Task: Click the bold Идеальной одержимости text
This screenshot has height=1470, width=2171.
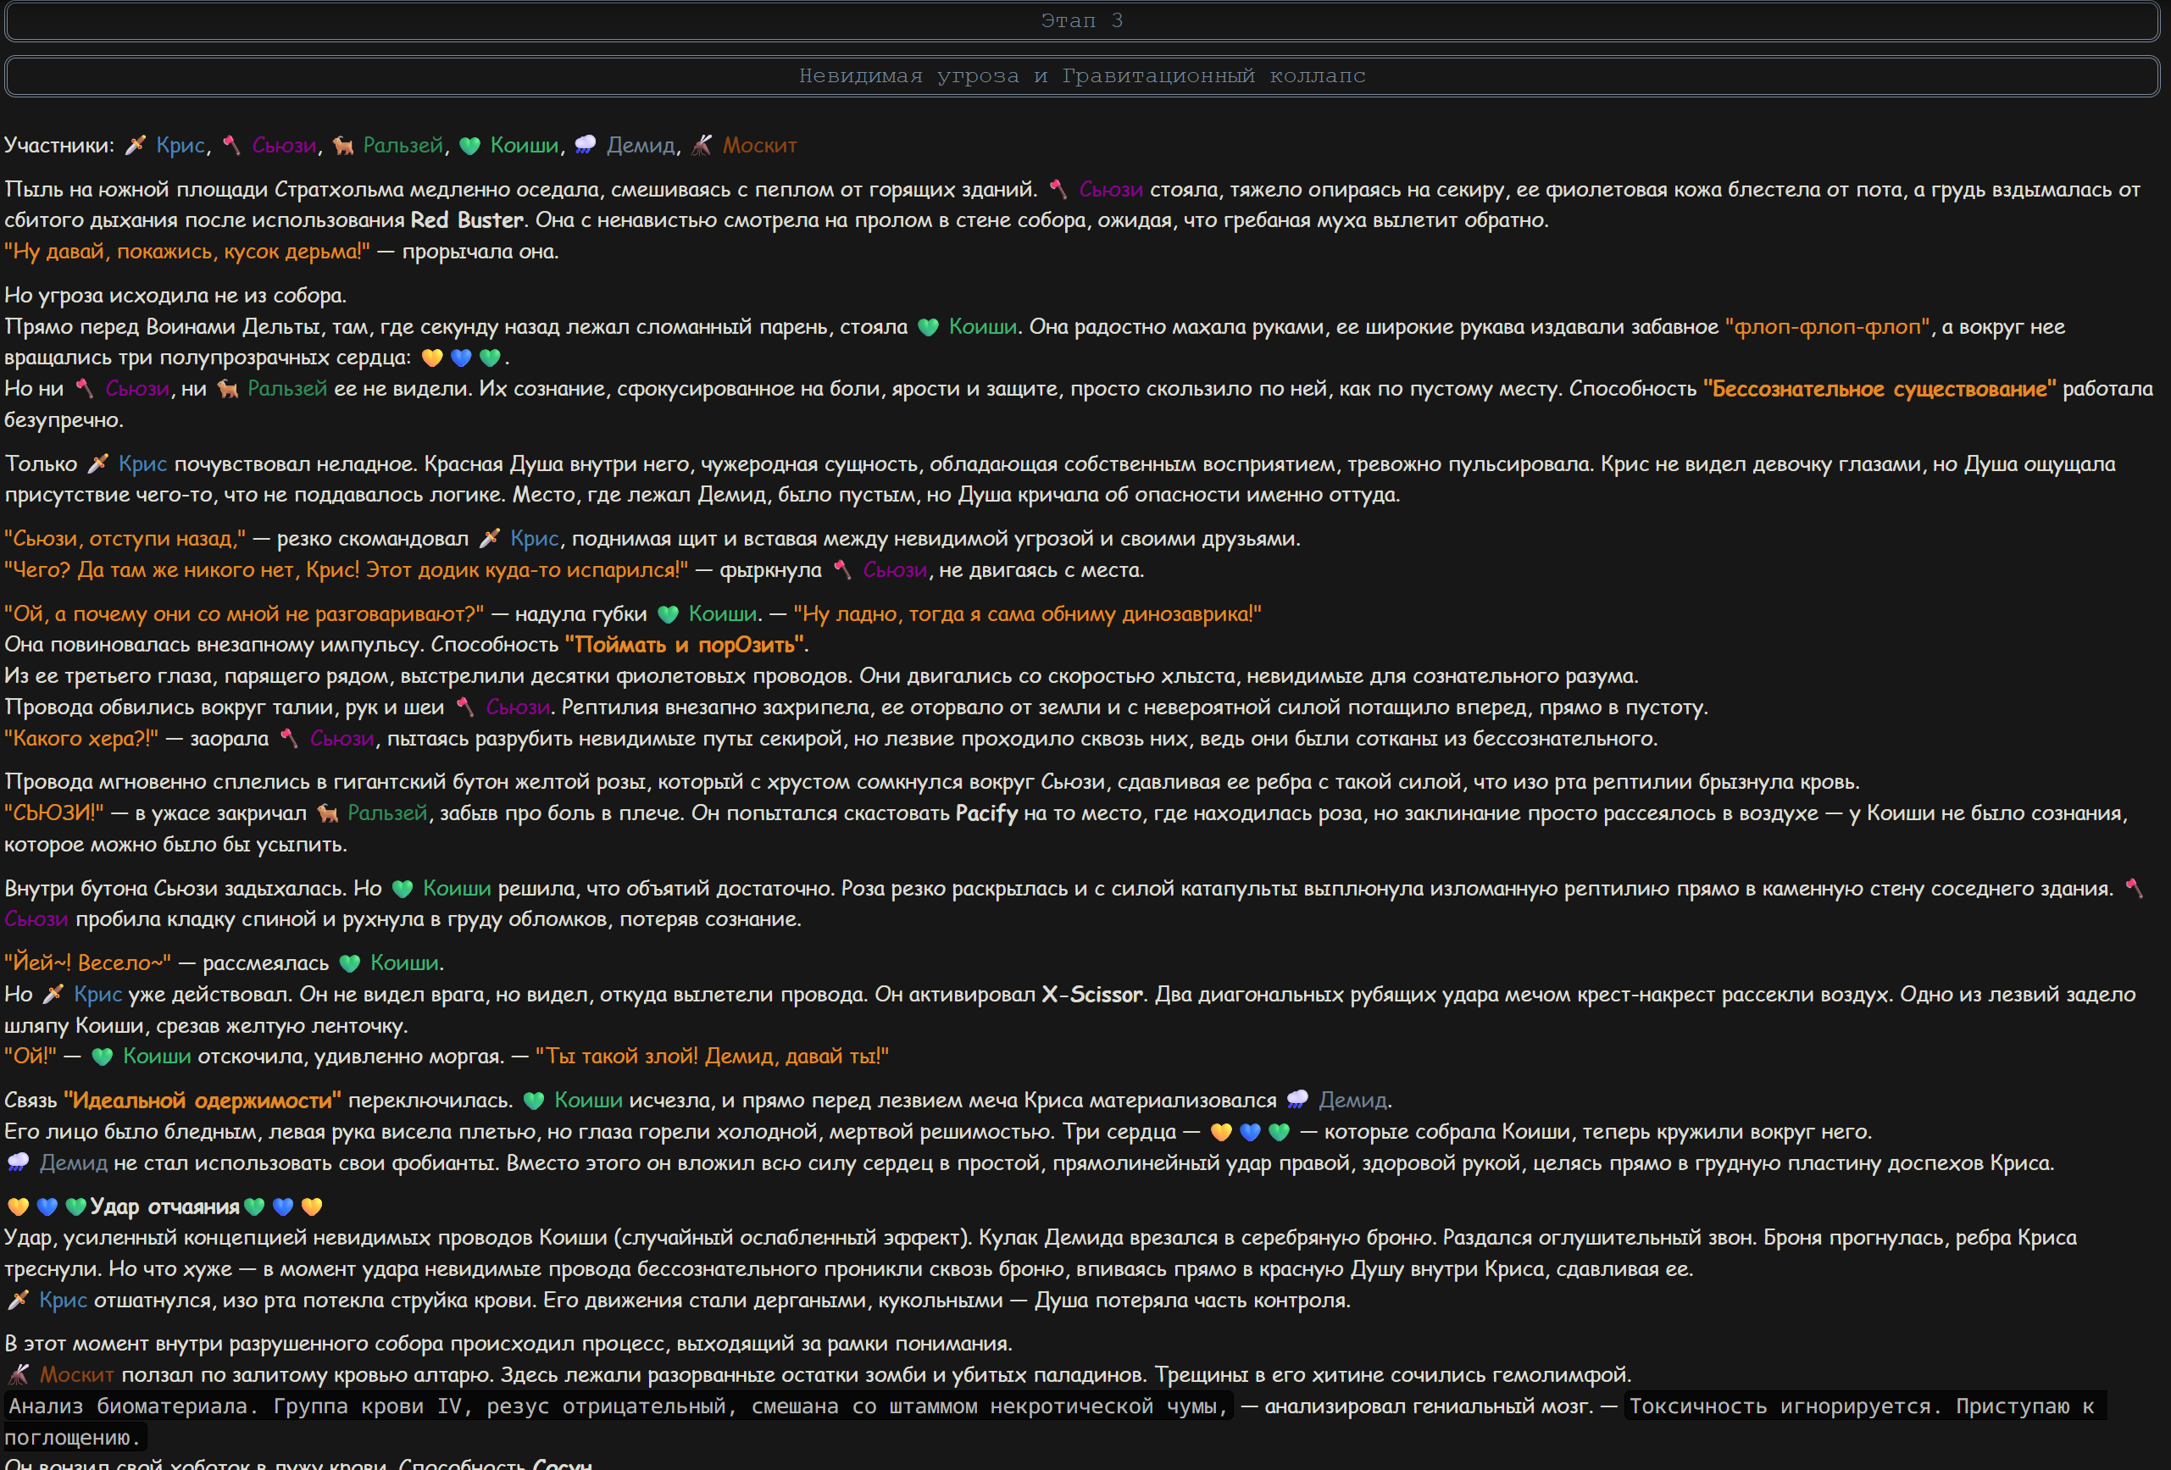Action: pyautogui.click(x=202, y=1100)
